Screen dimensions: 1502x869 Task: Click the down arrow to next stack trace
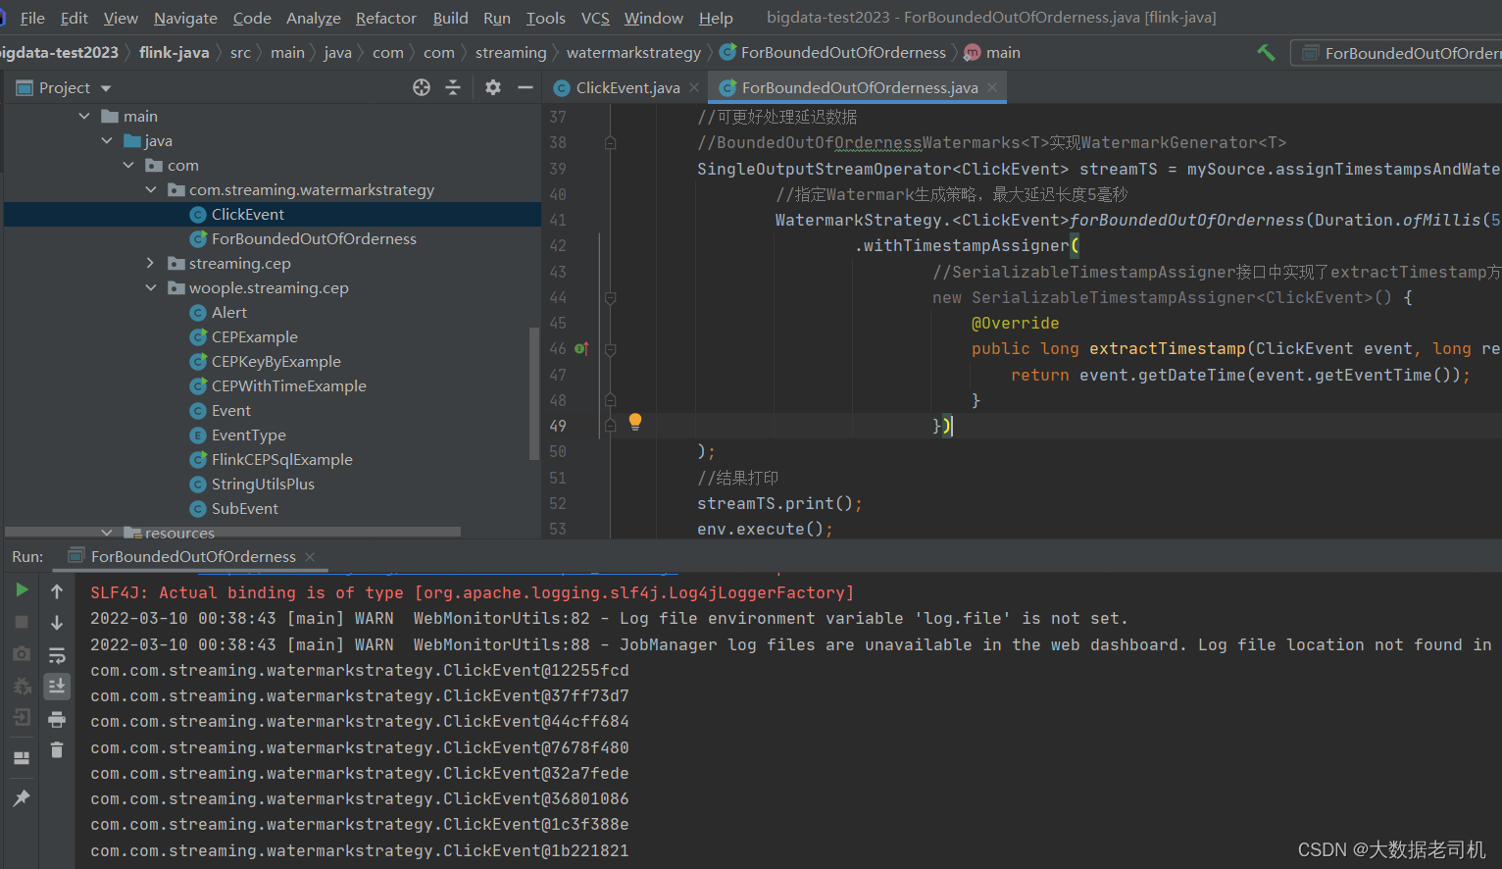57,623
